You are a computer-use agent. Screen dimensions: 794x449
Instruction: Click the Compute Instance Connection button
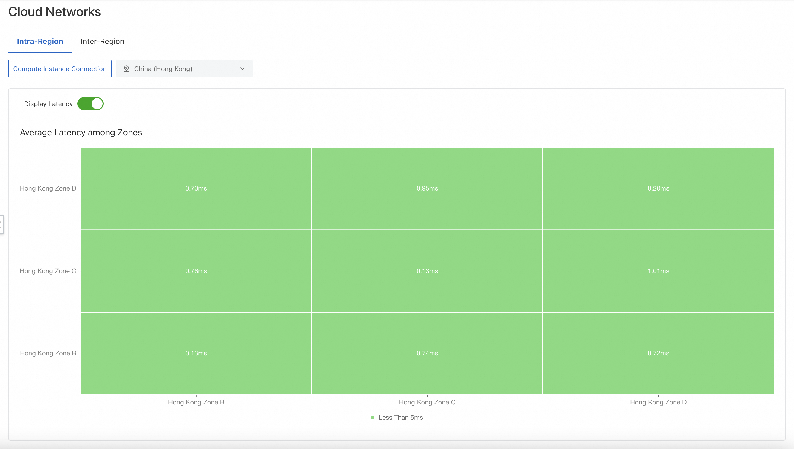point(60,68)
